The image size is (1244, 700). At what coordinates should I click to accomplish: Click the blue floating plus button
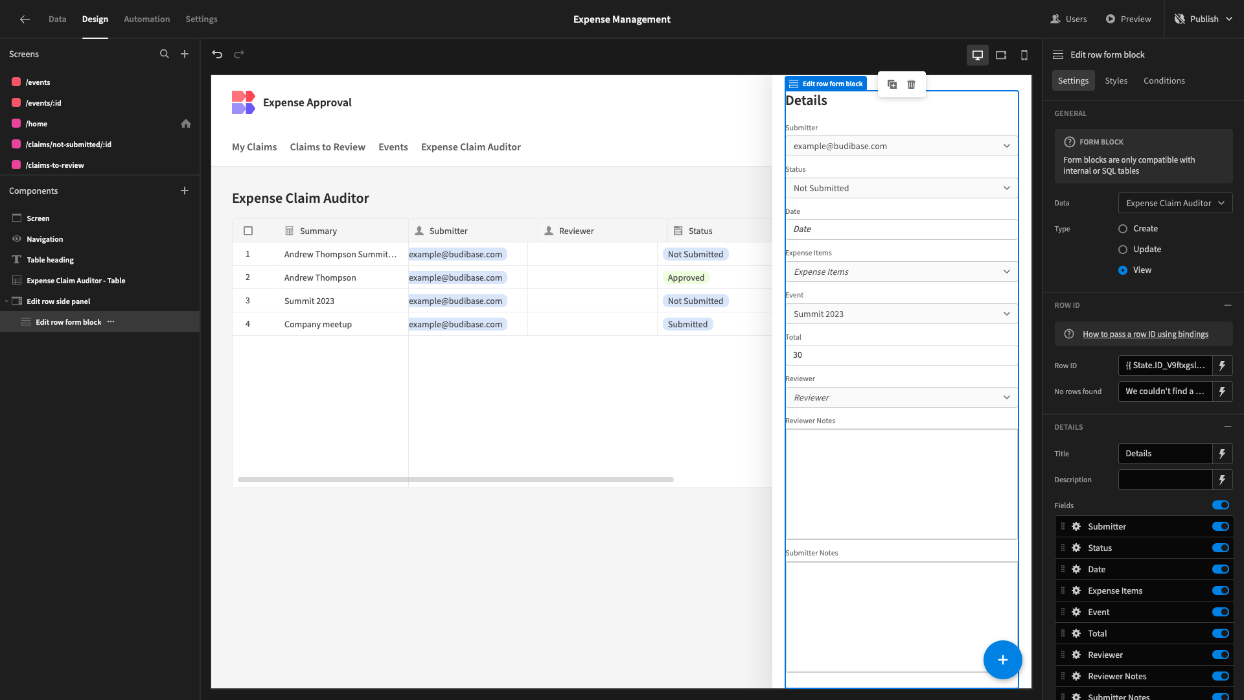[x=1002, y=660]
